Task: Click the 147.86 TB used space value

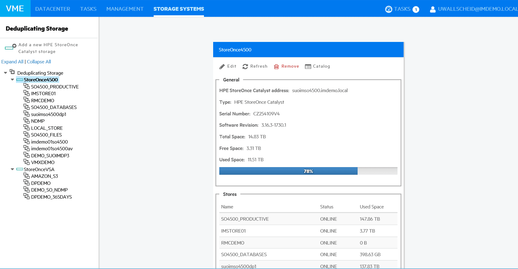Action: pos(370,219)
